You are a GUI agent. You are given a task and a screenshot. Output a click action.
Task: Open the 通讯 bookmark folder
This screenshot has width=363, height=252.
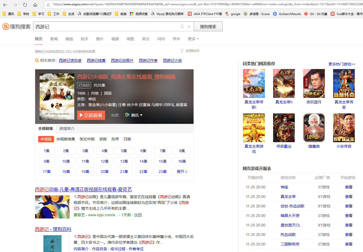pyautogui.click(x=8, y=14)
